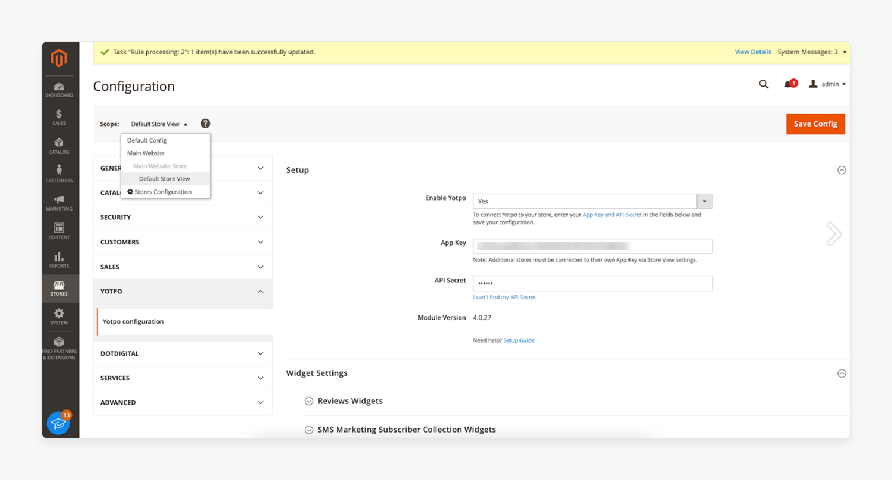Open Find Partners & Extensions
The image size is (892, 480).
tap(59, 349)
